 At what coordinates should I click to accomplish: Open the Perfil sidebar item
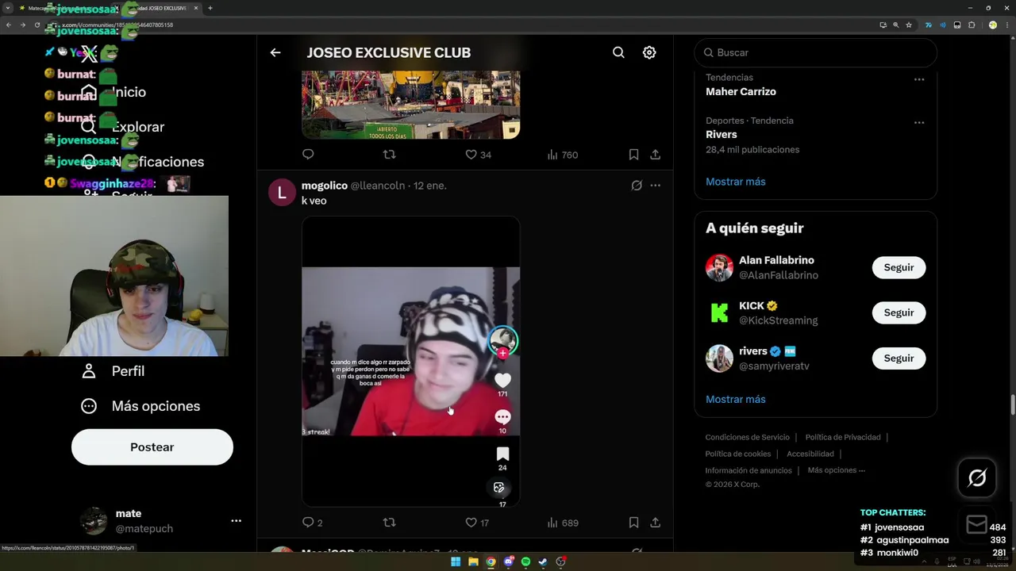click(115, 371)
